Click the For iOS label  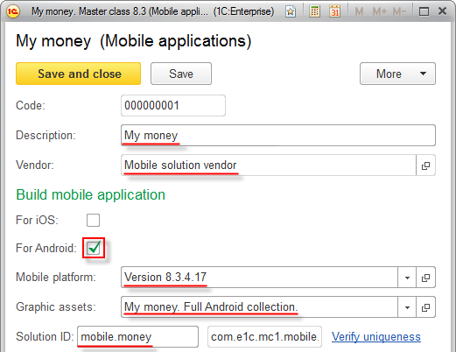click(x=37, y=220)
